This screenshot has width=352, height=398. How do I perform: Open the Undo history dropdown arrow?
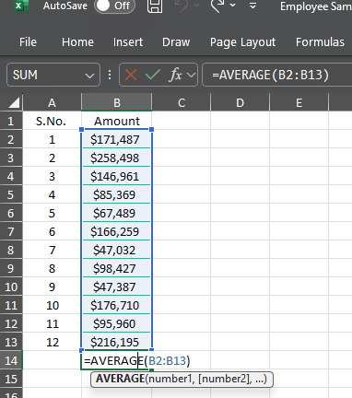pos(197,6)
